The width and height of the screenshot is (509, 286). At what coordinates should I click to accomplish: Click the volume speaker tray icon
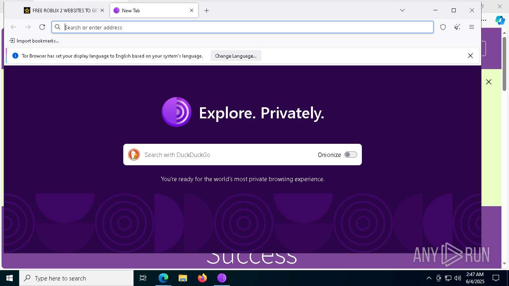458,278
